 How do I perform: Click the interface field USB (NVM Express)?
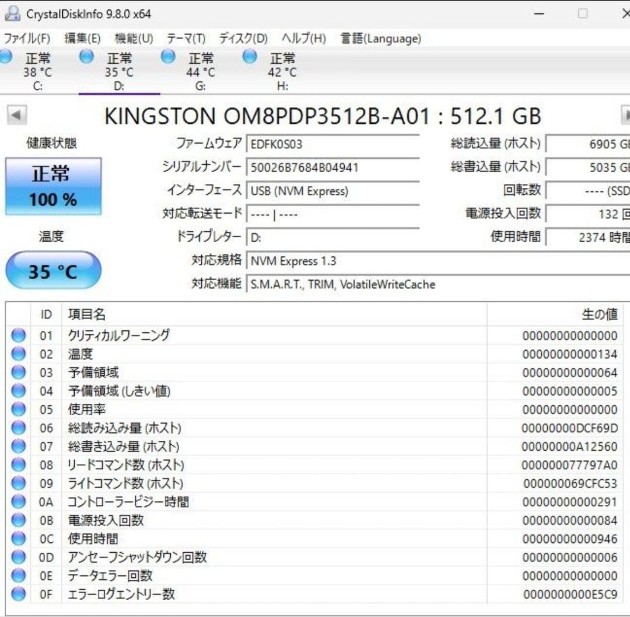(333, 191)
